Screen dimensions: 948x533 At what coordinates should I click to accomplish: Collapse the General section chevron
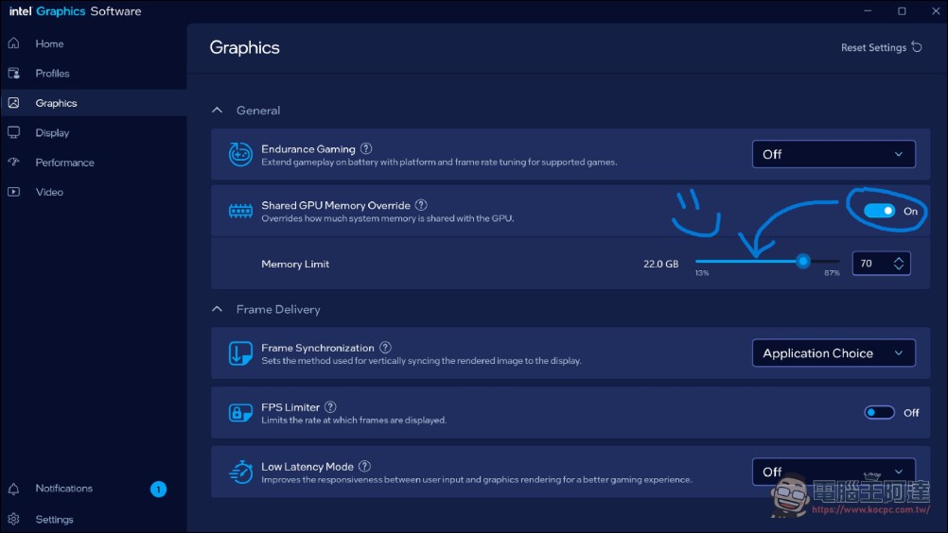pyautogui.click(x=217, y=110)
